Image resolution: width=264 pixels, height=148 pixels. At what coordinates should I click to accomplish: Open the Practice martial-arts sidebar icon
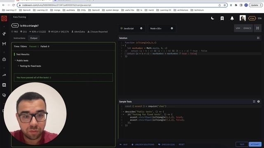tap(4, 34)
